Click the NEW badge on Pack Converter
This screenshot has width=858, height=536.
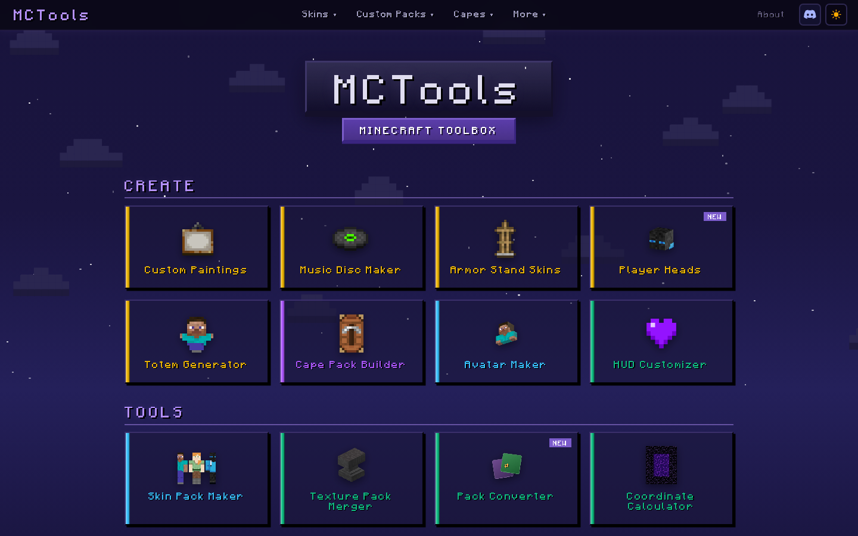[560, 443]
